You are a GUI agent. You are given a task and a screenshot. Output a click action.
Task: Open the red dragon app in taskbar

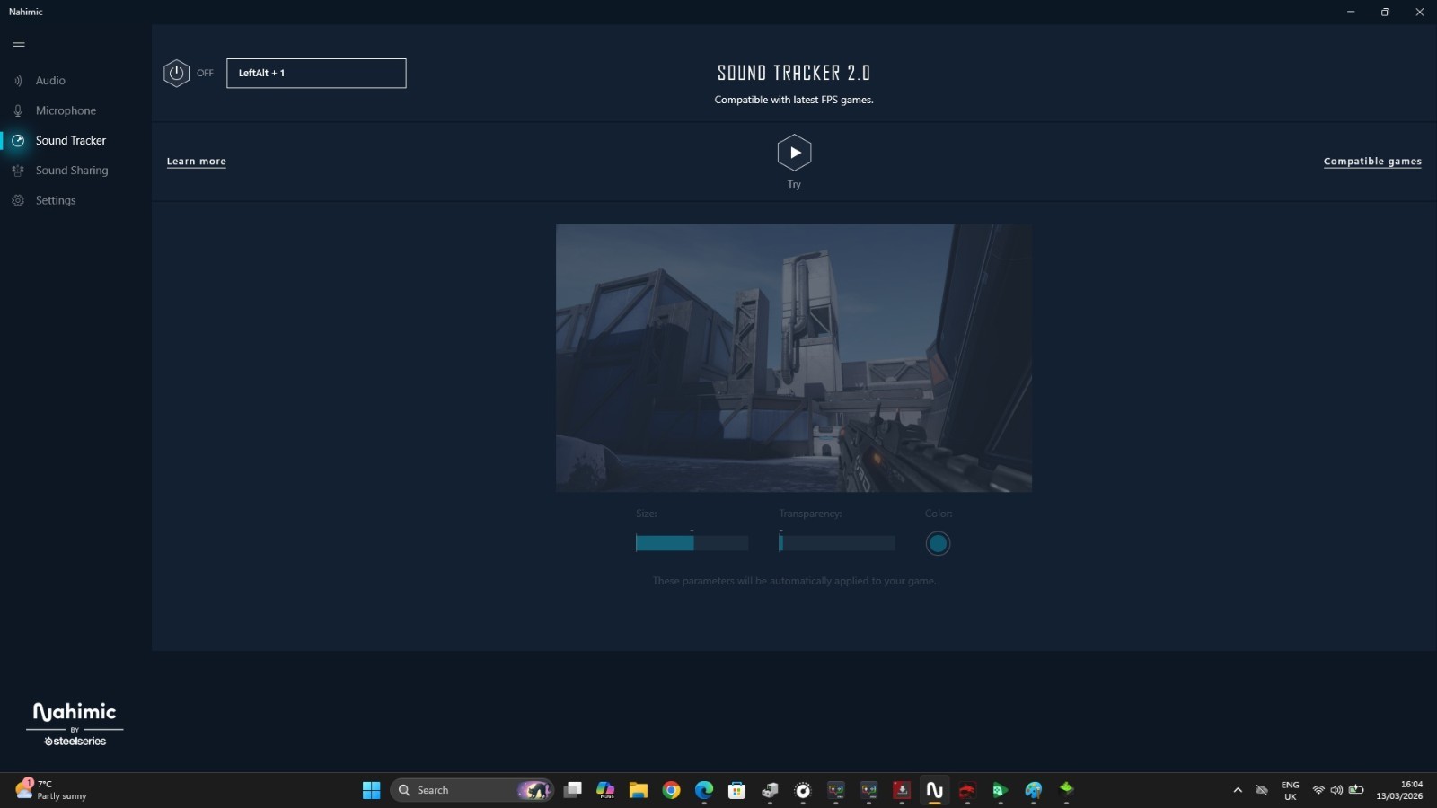pyautogui.click(x=967, y=790)
